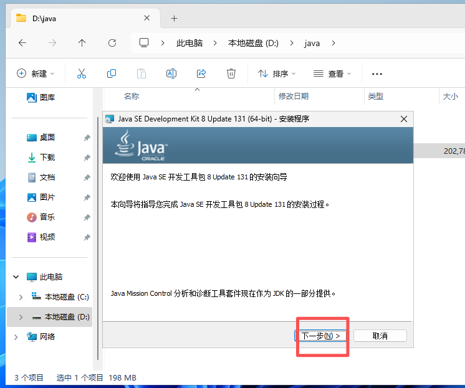
Task: Go up one folder level arrow
Action: (82, 43)
